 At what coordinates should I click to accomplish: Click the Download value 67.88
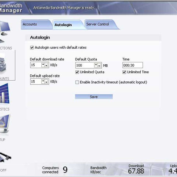pos(136,171)
